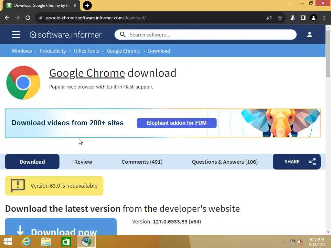Image resolution: width=331 pixels, height=248 pixels.
Task: Click the address bar URL
Action: coord(96,18)
